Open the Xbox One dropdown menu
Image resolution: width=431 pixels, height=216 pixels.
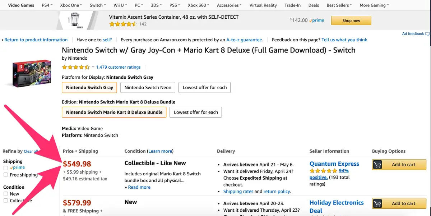71,5
